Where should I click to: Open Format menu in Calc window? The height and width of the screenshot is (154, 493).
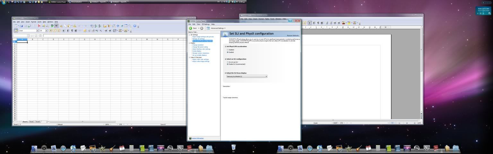click(x=33, y=21)
